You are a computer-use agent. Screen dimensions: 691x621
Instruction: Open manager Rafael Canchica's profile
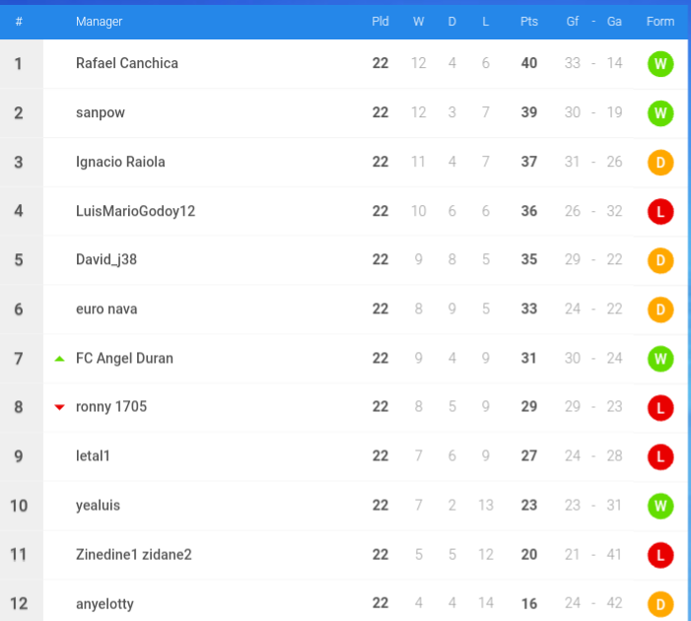point(127,63)
